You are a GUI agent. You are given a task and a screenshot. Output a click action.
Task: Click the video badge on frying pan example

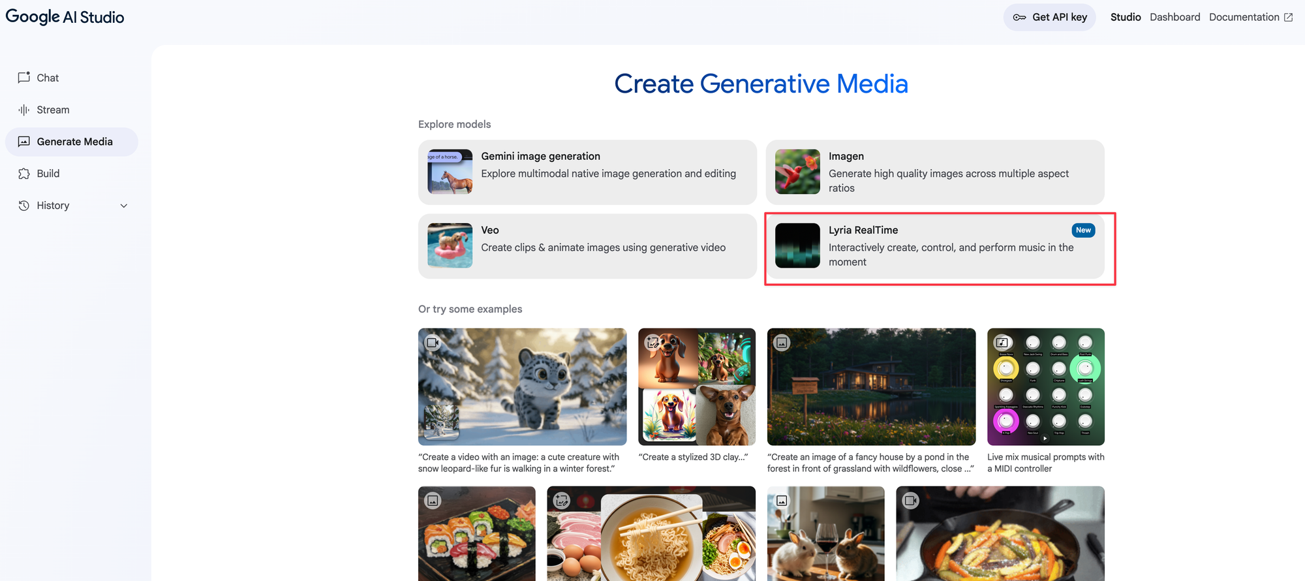[910, 501]
